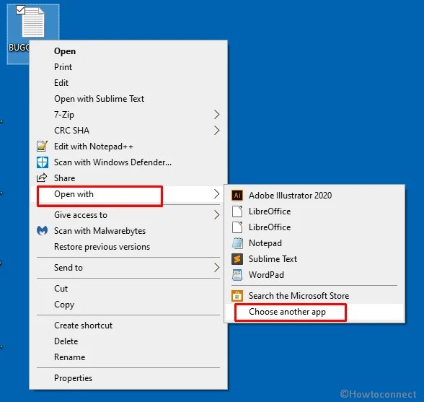Select Print in the context menu
This screenshot has width=424, height=402.
click(x=128, y=67)
